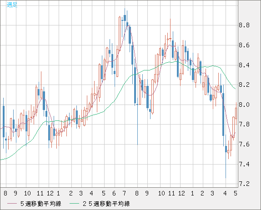This screenshot has width=261, height=210.
Task: Click the 8.6 price axis label
Action: tap(244, 45)
